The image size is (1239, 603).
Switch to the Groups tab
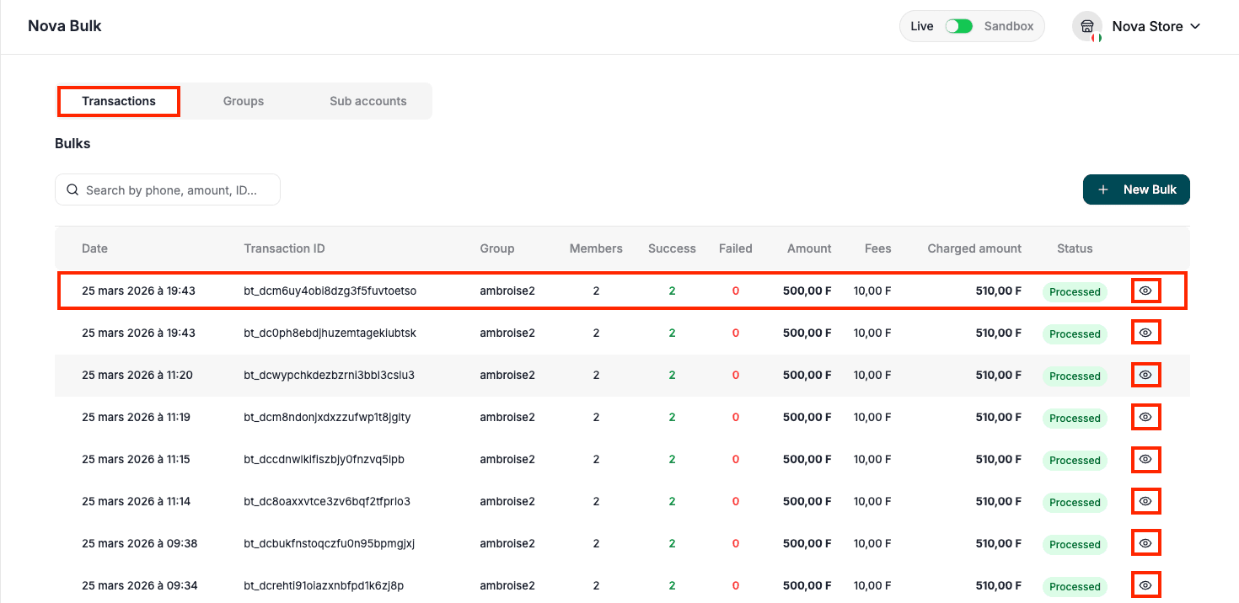click(243, 100)
